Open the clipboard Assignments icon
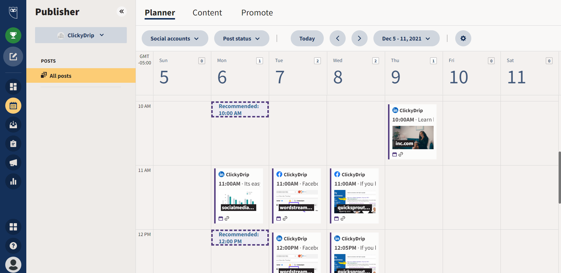The image size is (561, 273). pyautogui.click(x=13, y=144)
